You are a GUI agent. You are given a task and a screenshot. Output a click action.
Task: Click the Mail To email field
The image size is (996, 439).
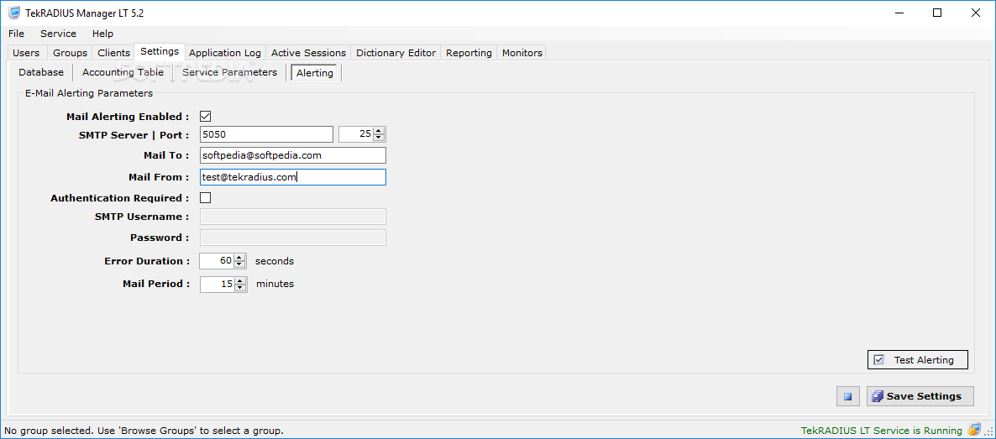293,155
